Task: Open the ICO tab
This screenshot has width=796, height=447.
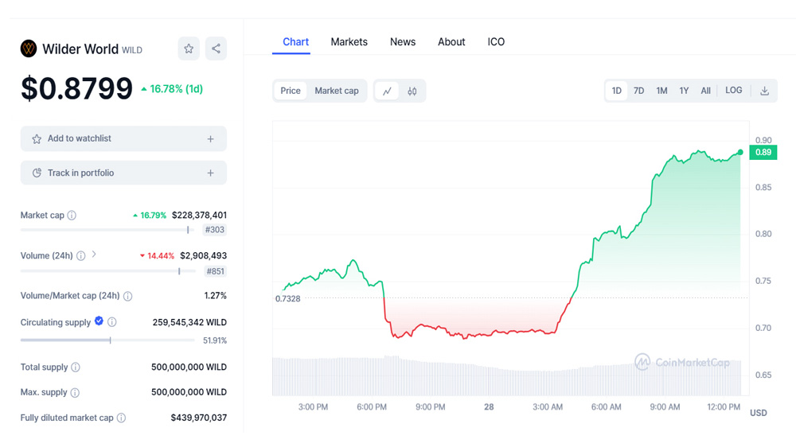Action: pos(496,42)
